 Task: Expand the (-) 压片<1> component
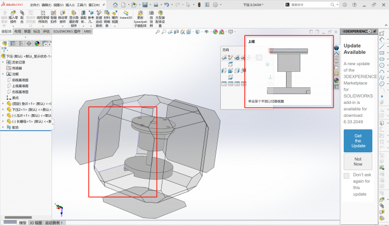[3, 116]
